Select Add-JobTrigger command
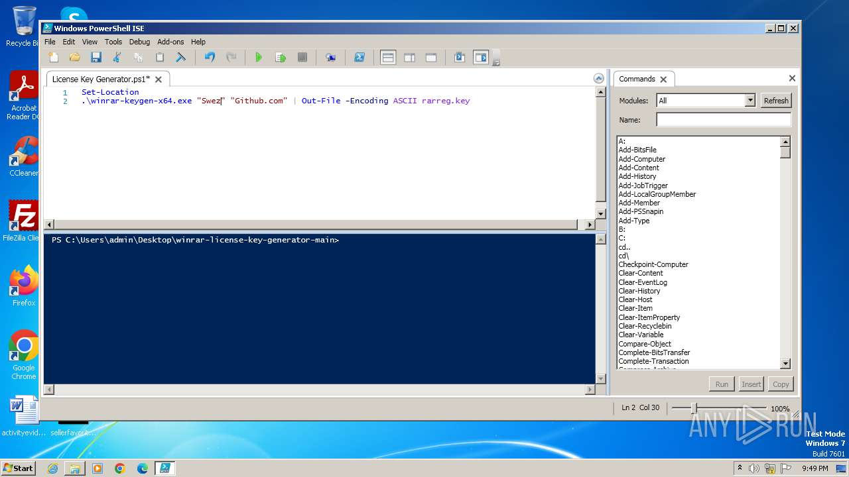849x477 pixels. (643, 185)
